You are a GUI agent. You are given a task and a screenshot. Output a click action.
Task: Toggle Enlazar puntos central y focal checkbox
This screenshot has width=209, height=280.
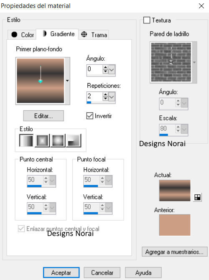click(x=21, y=229)
